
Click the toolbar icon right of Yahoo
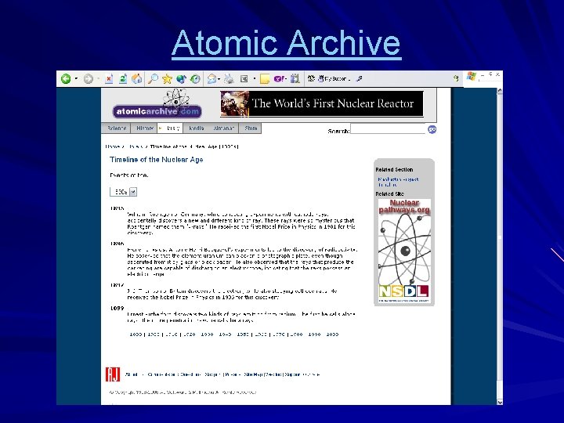point(295,78)
